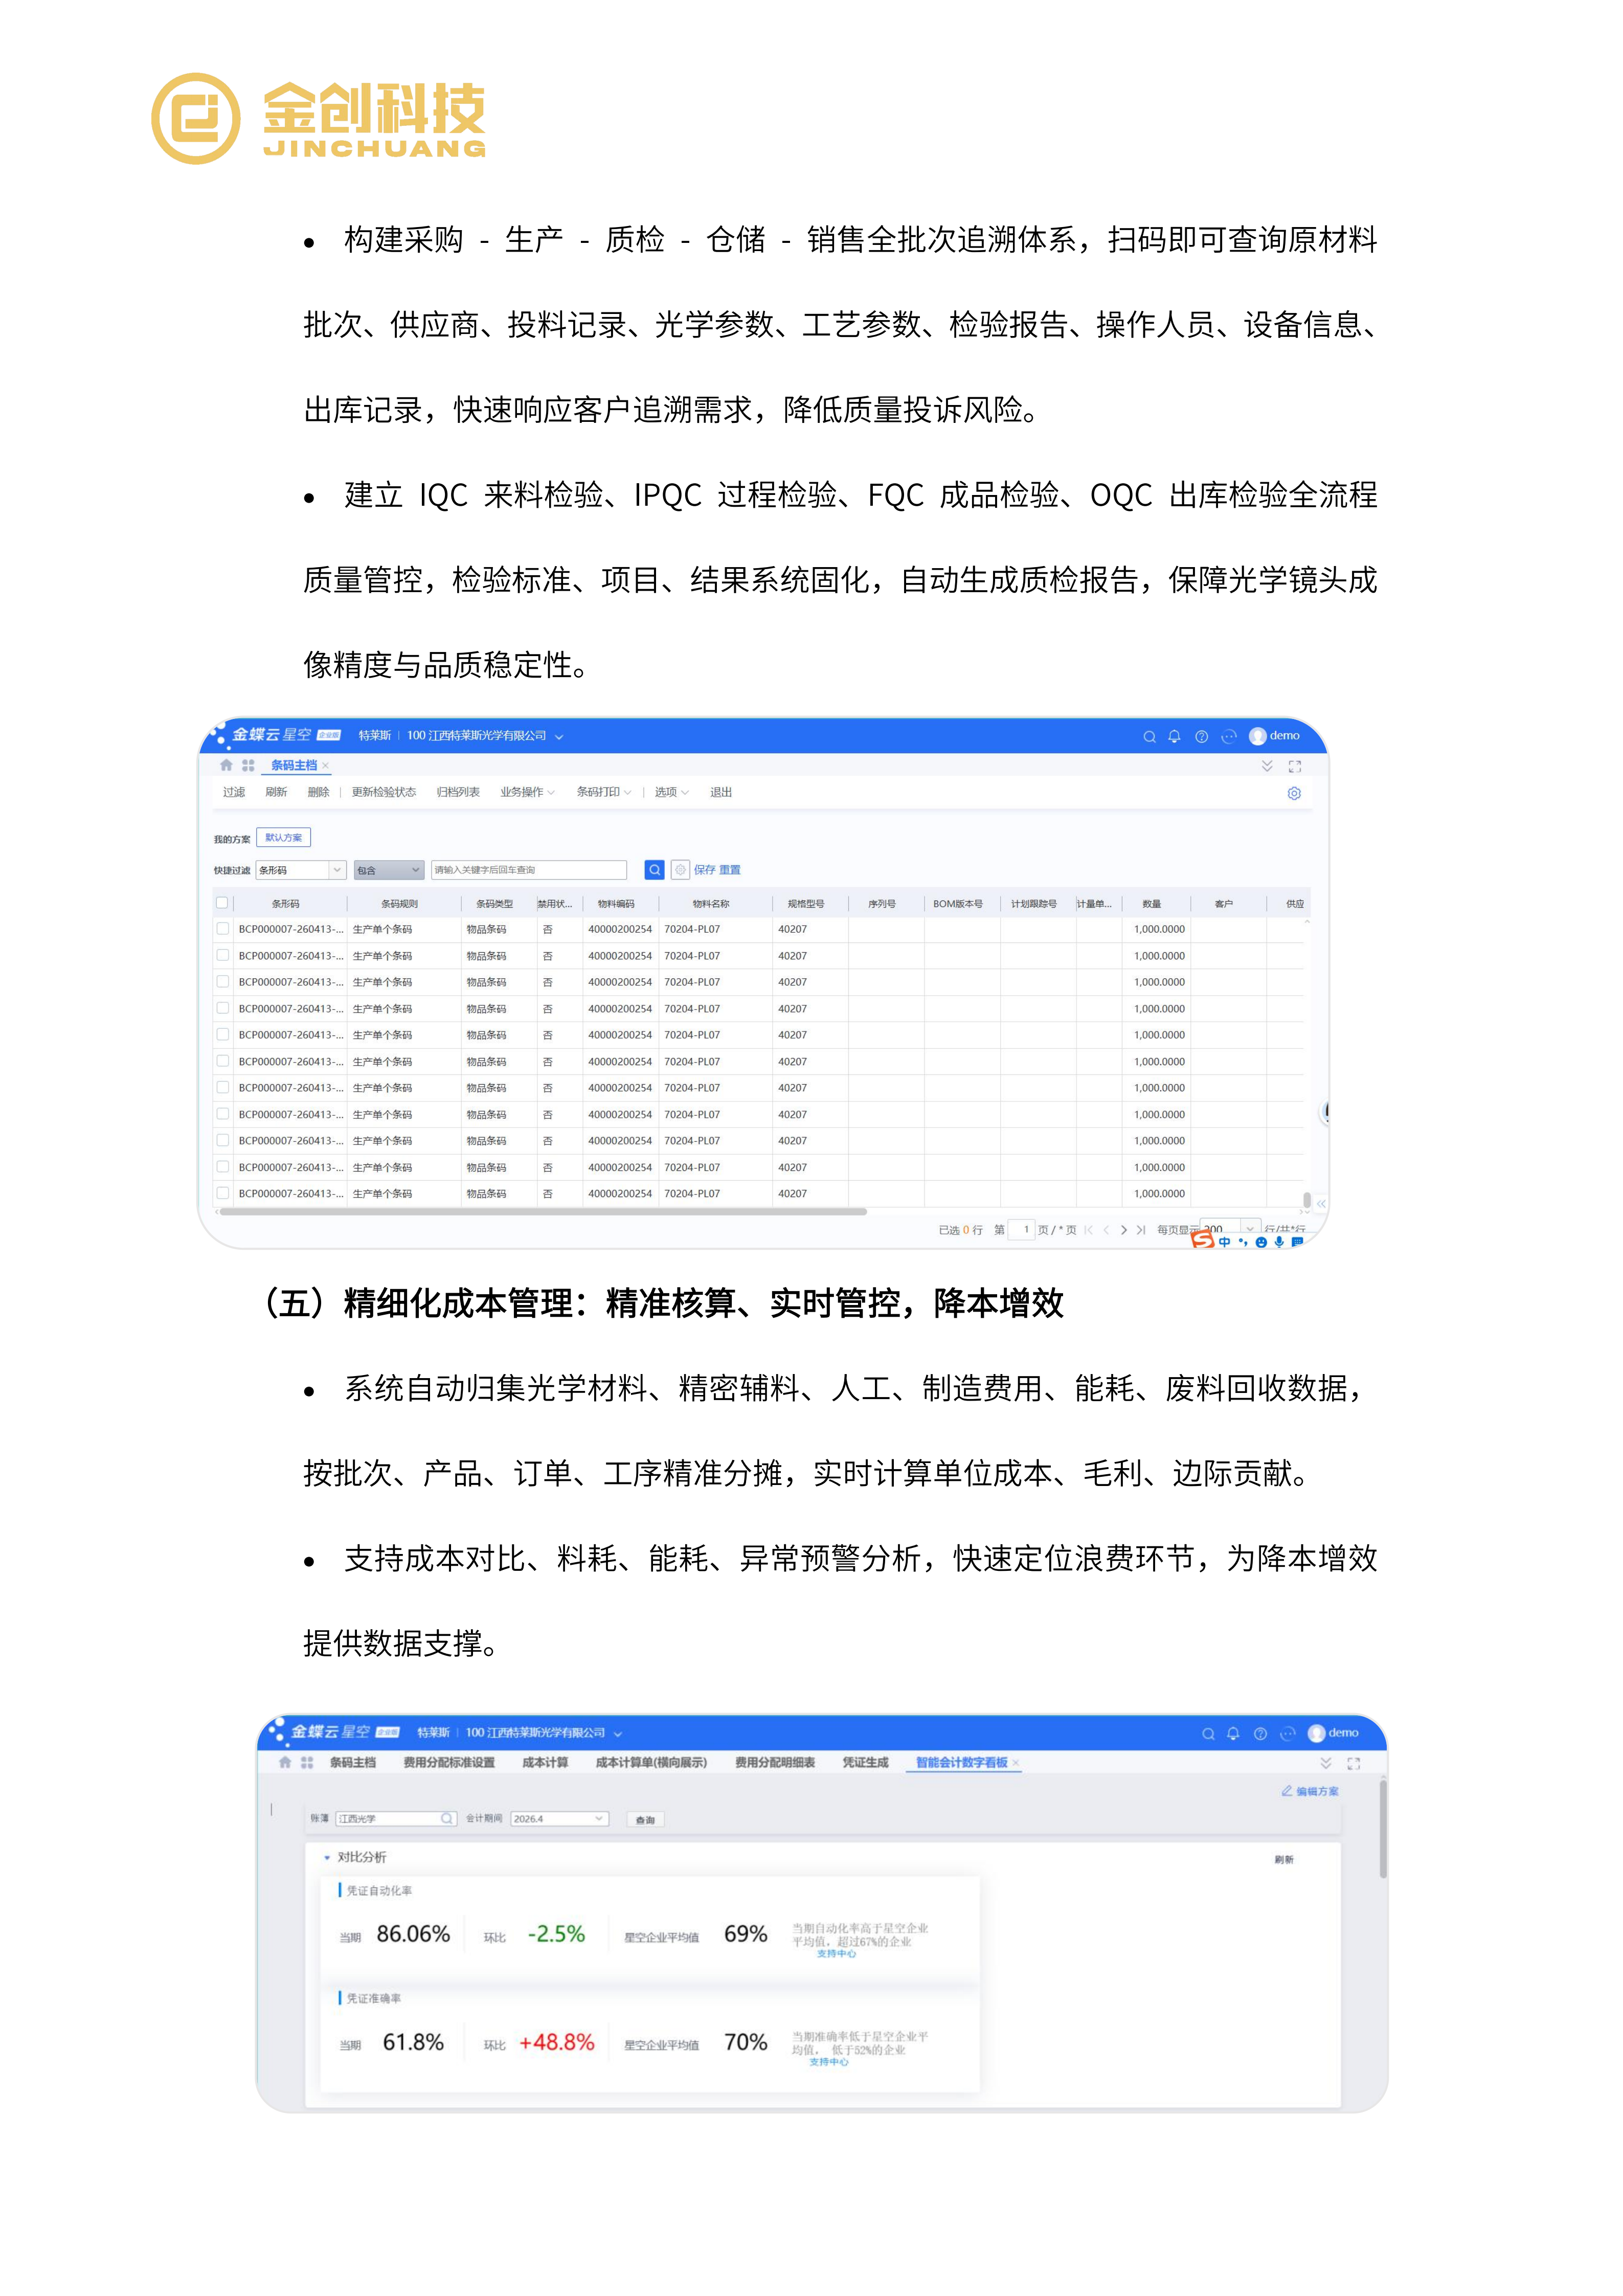1623x2296 pixels.
Task: Go to next page arrow in pager
Action: click(x=1124, y=1230)
